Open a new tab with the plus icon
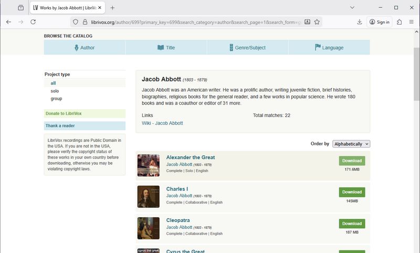Viewport: 420px width, 253px height. [112, 8]
